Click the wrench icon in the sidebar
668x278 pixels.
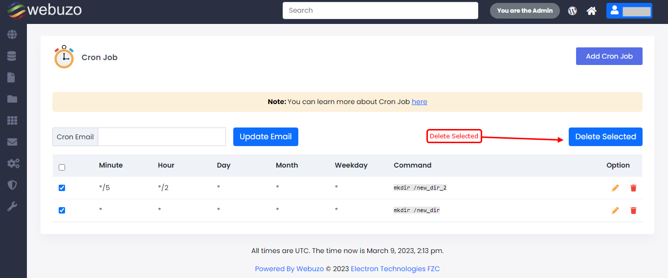pos(12,207)
